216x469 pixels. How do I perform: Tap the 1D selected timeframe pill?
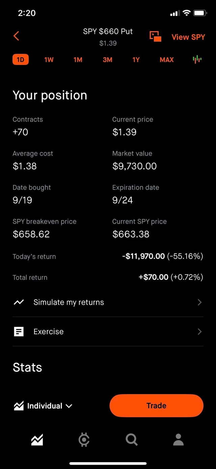point(20,59)
